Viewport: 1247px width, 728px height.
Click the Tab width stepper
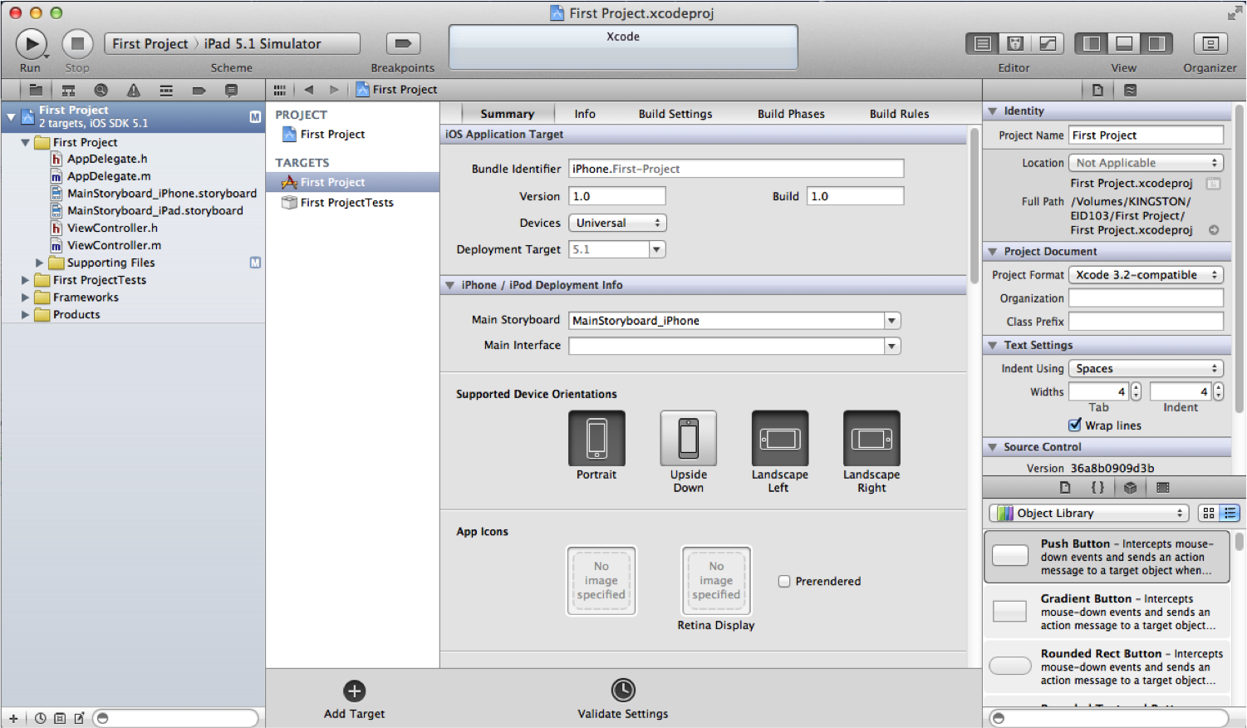(1136, 391)
